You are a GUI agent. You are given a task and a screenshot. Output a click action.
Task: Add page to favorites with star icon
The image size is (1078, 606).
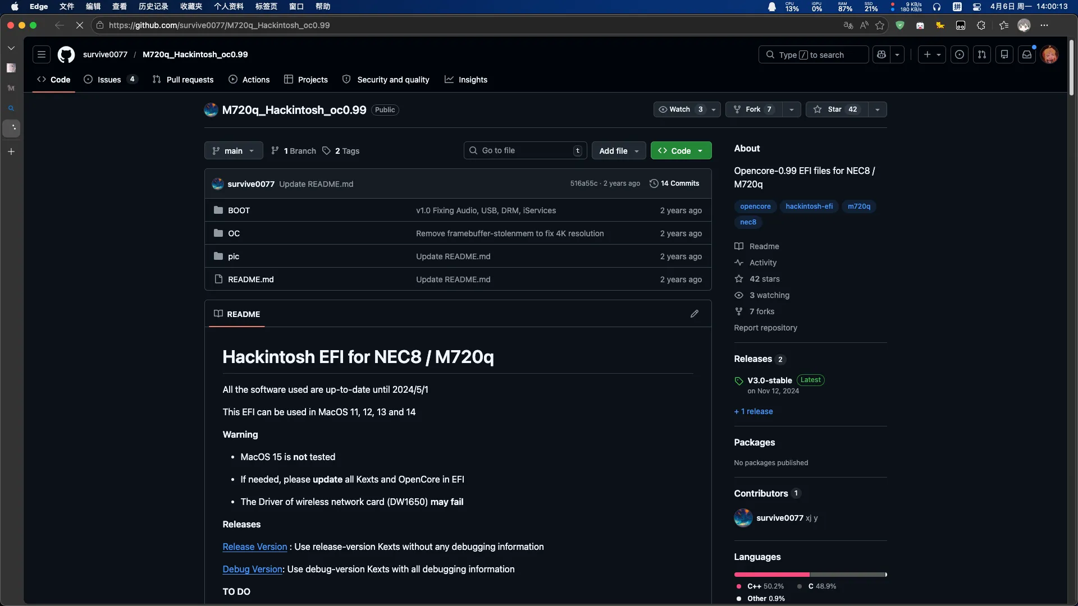pyautogui.click(x=880, y=25)
